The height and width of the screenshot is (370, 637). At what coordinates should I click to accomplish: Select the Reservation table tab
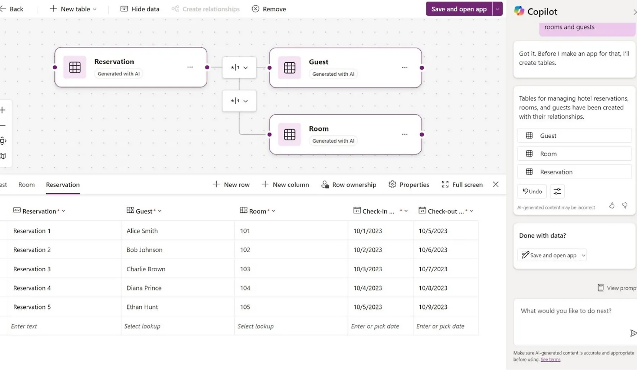click(63, 184)
